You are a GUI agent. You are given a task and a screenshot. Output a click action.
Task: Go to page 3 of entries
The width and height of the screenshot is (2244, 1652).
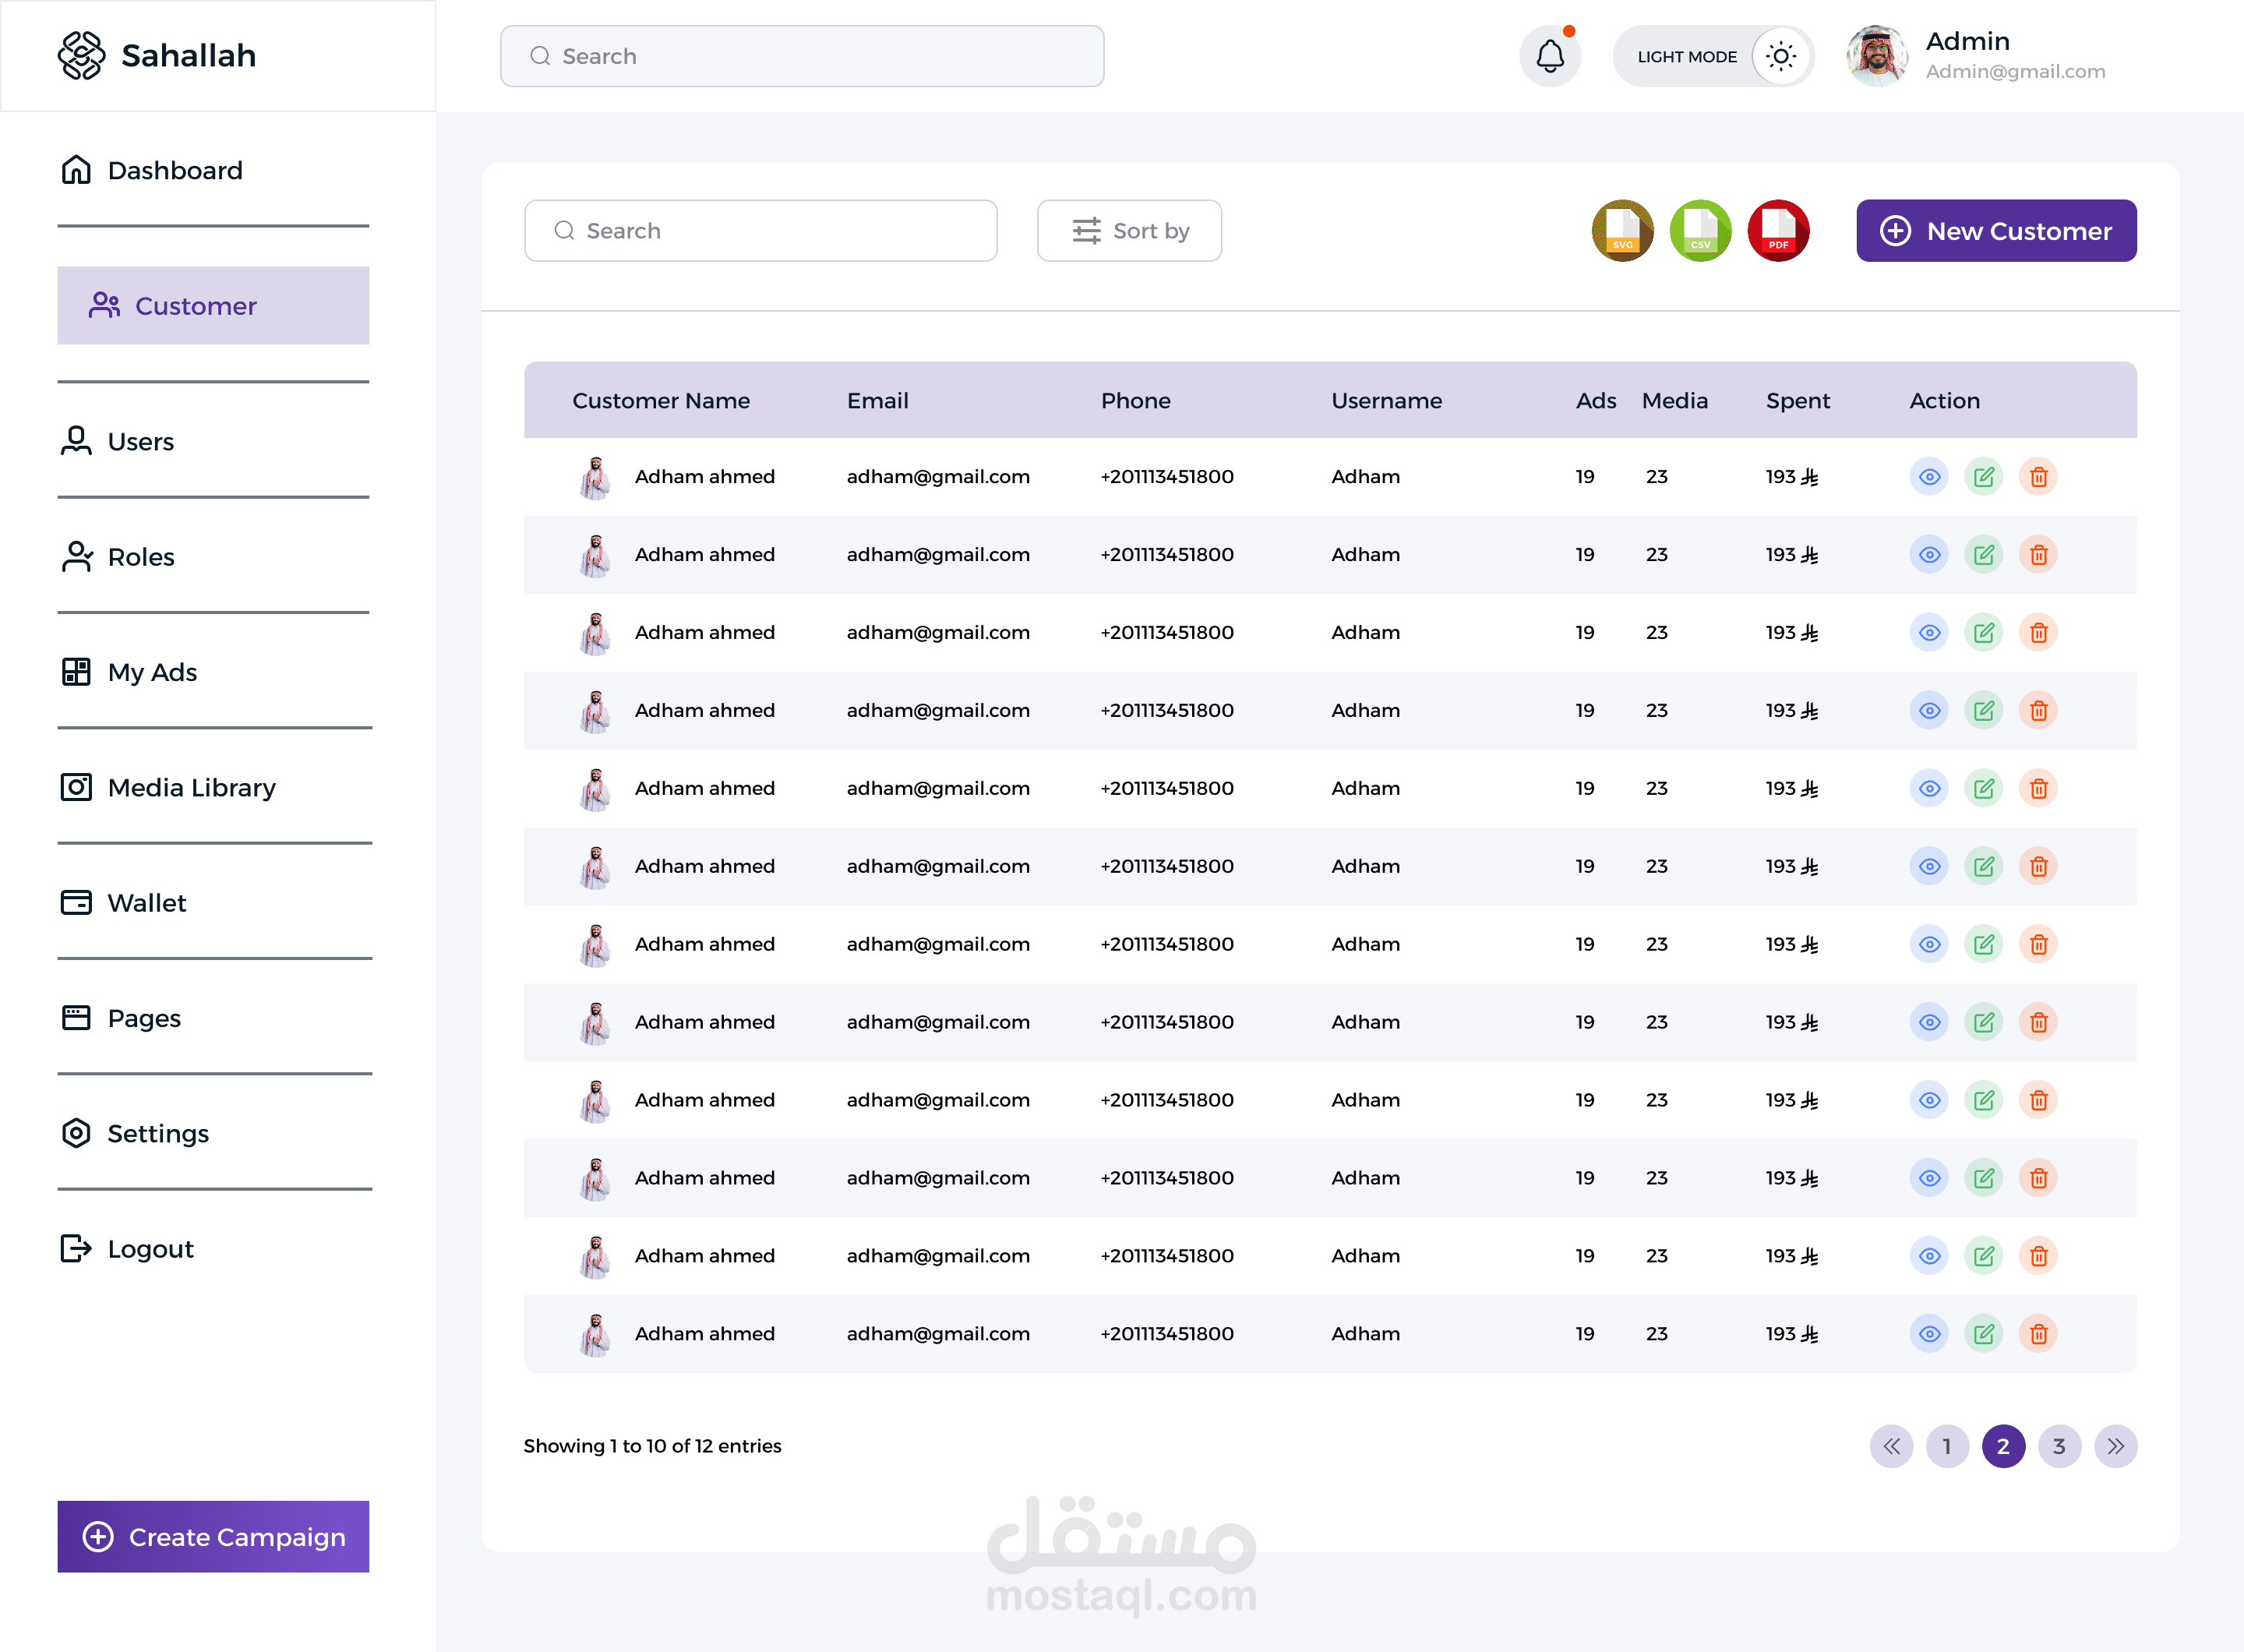[2059, 1446]
